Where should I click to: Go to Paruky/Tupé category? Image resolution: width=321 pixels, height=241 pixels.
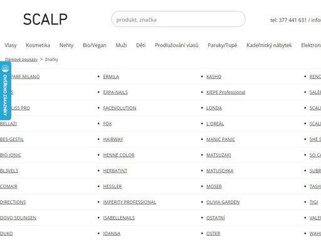pos(223,45)
